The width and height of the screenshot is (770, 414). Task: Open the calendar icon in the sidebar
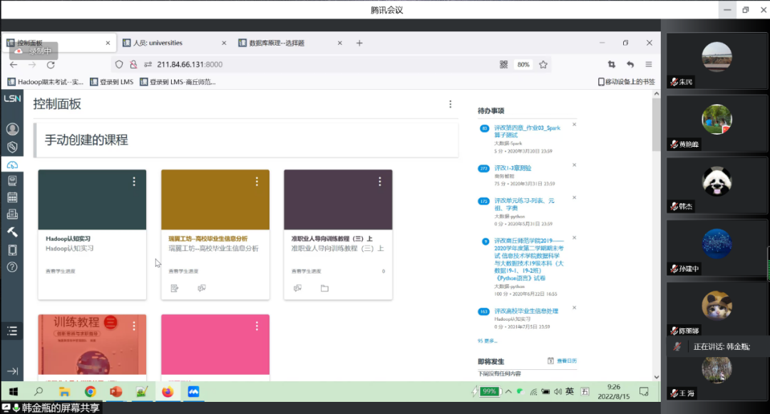pyautogui.click(x=12, y=197)
